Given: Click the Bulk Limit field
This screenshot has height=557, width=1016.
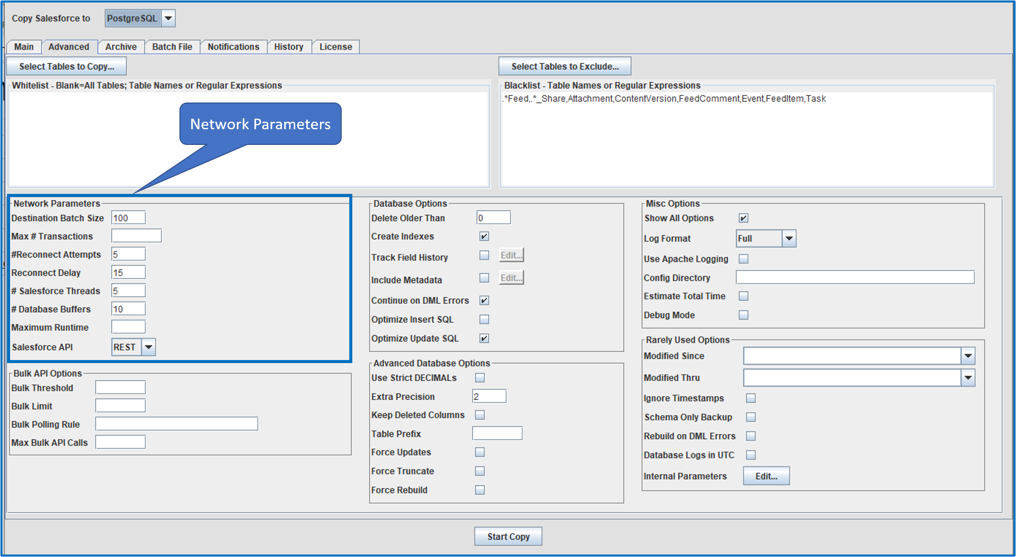Looking at the screenshot, I should (x=120, y=406).
